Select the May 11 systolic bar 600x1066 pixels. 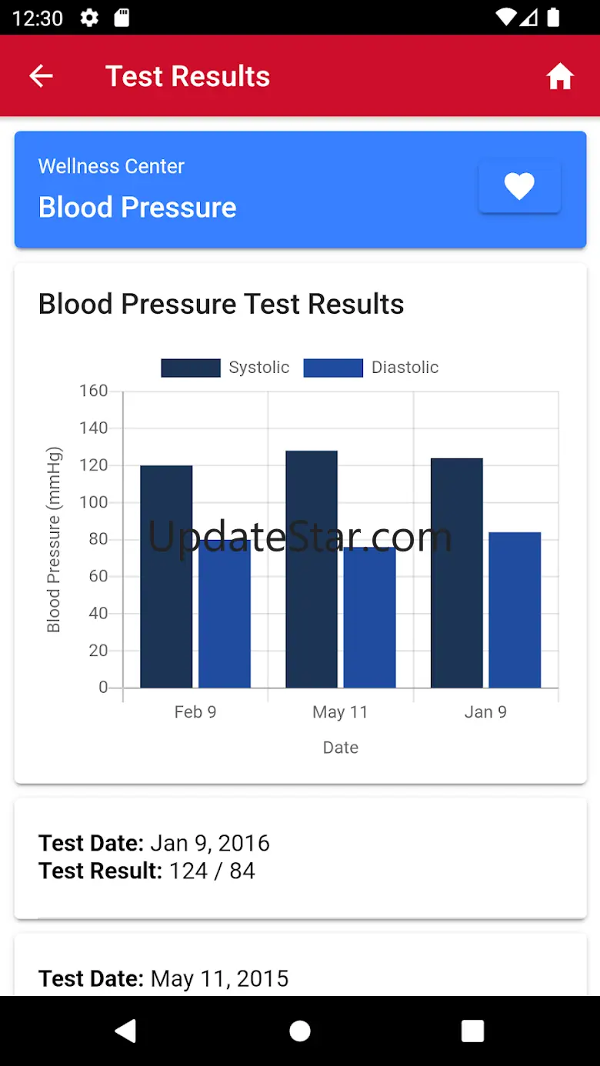(312, 569)
